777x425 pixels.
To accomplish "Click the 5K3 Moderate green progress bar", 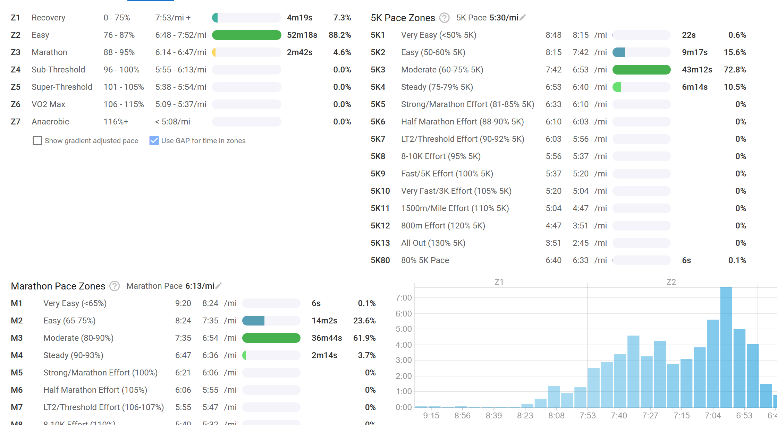I will point(641,70).
